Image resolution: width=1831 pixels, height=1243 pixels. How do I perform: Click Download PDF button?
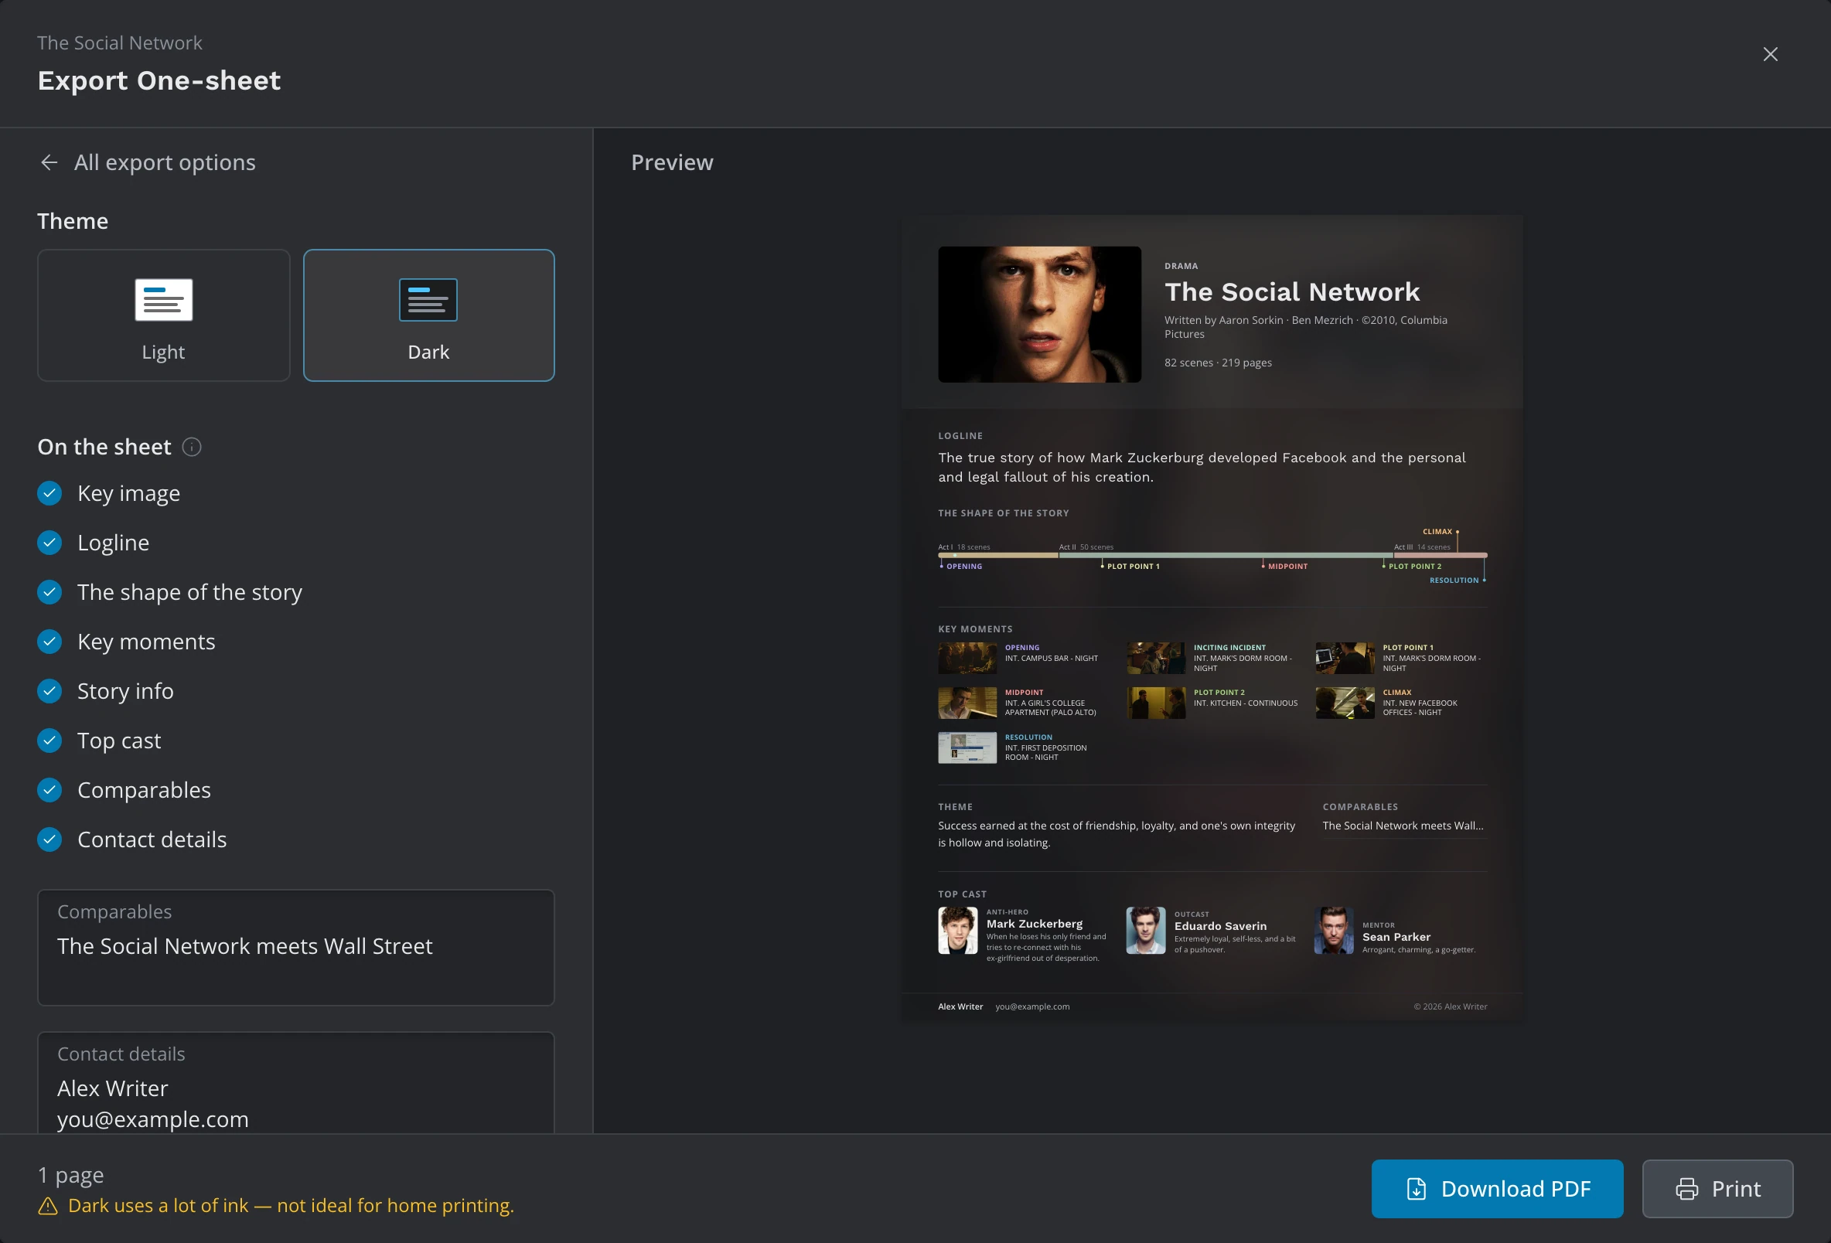(1497, 1189)
